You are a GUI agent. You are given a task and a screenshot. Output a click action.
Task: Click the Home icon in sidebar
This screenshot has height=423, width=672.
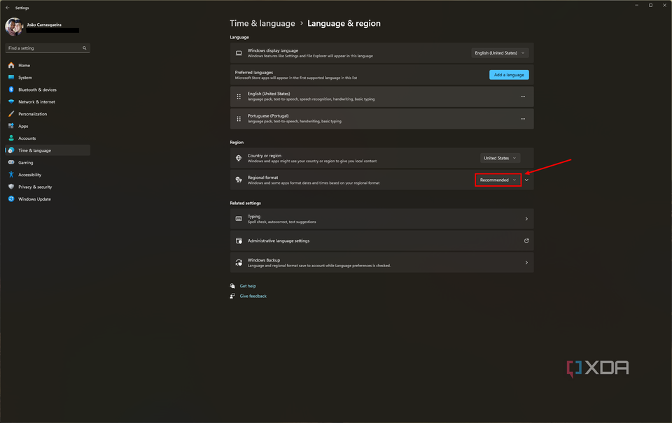[11, 66]
